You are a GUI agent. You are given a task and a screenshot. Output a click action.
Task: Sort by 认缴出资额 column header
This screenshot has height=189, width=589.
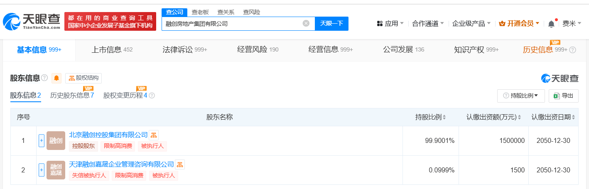pyautogui.click(x=493, y=117)
